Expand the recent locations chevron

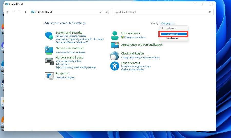(20, 12)
